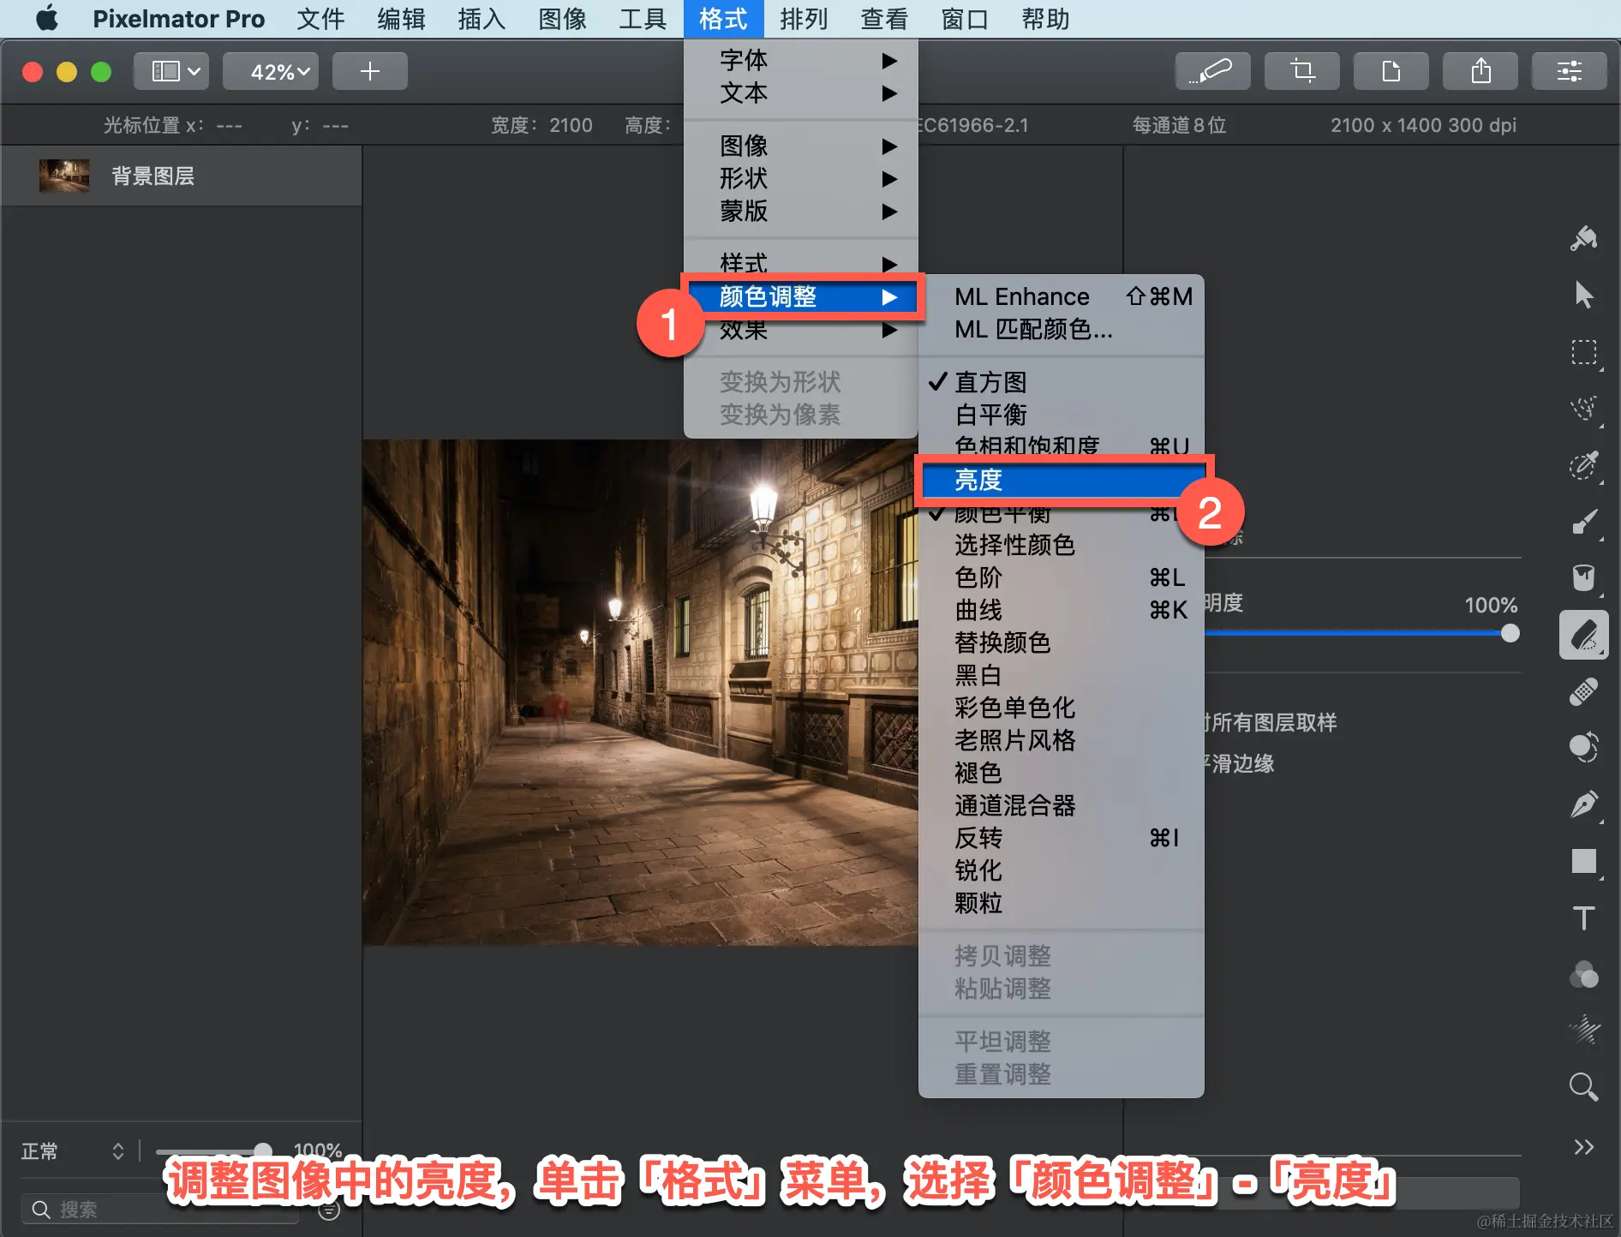Select the Effects sparkle tool
The height and width of the screenshot is (1237, 1621).
(1583, 1031)
